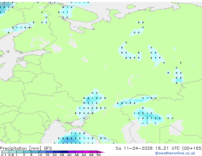Click the above-50 mm legend arrow tip
The image size is (202, 156).
(101, 152)
